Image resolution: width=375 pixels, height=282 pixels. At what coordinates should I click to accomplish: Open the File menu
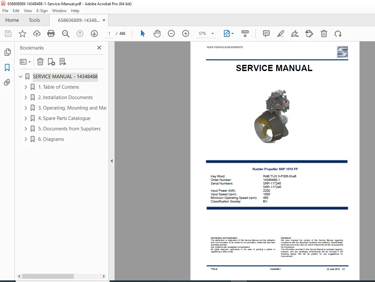5,11
